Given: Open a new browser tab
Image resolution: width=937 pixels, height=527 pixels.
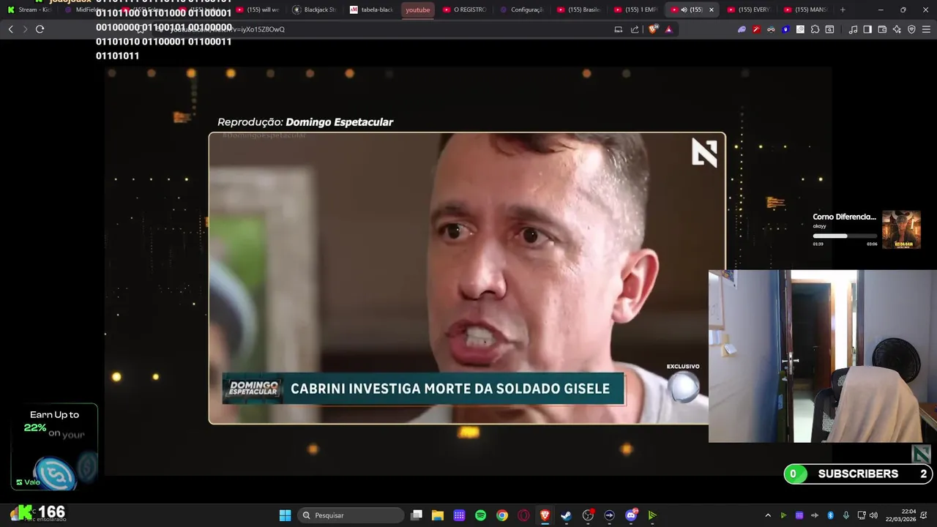Looking at the screenshot, I should tap(843, 10).
